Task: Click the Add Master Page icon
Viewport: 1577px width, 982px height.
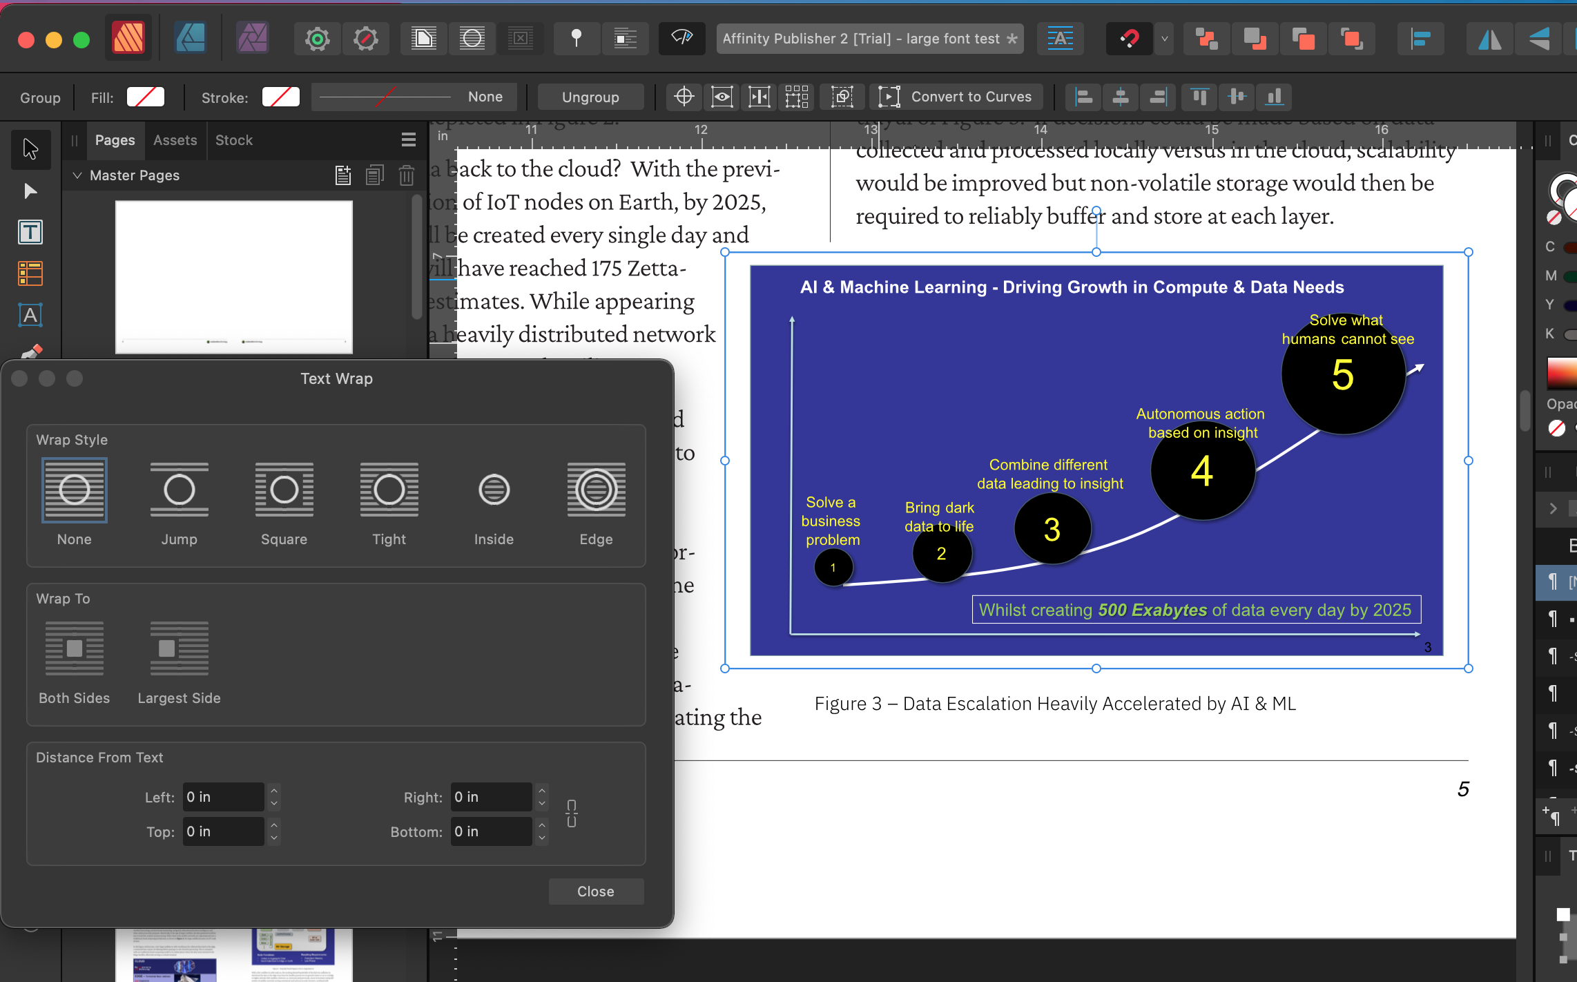Action: point(343,175)
